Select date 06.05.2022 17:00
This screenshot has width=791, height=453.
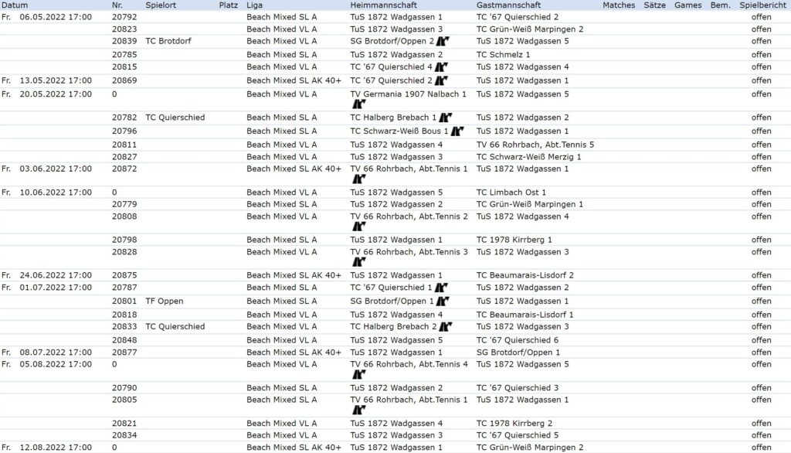click(56, 17)
